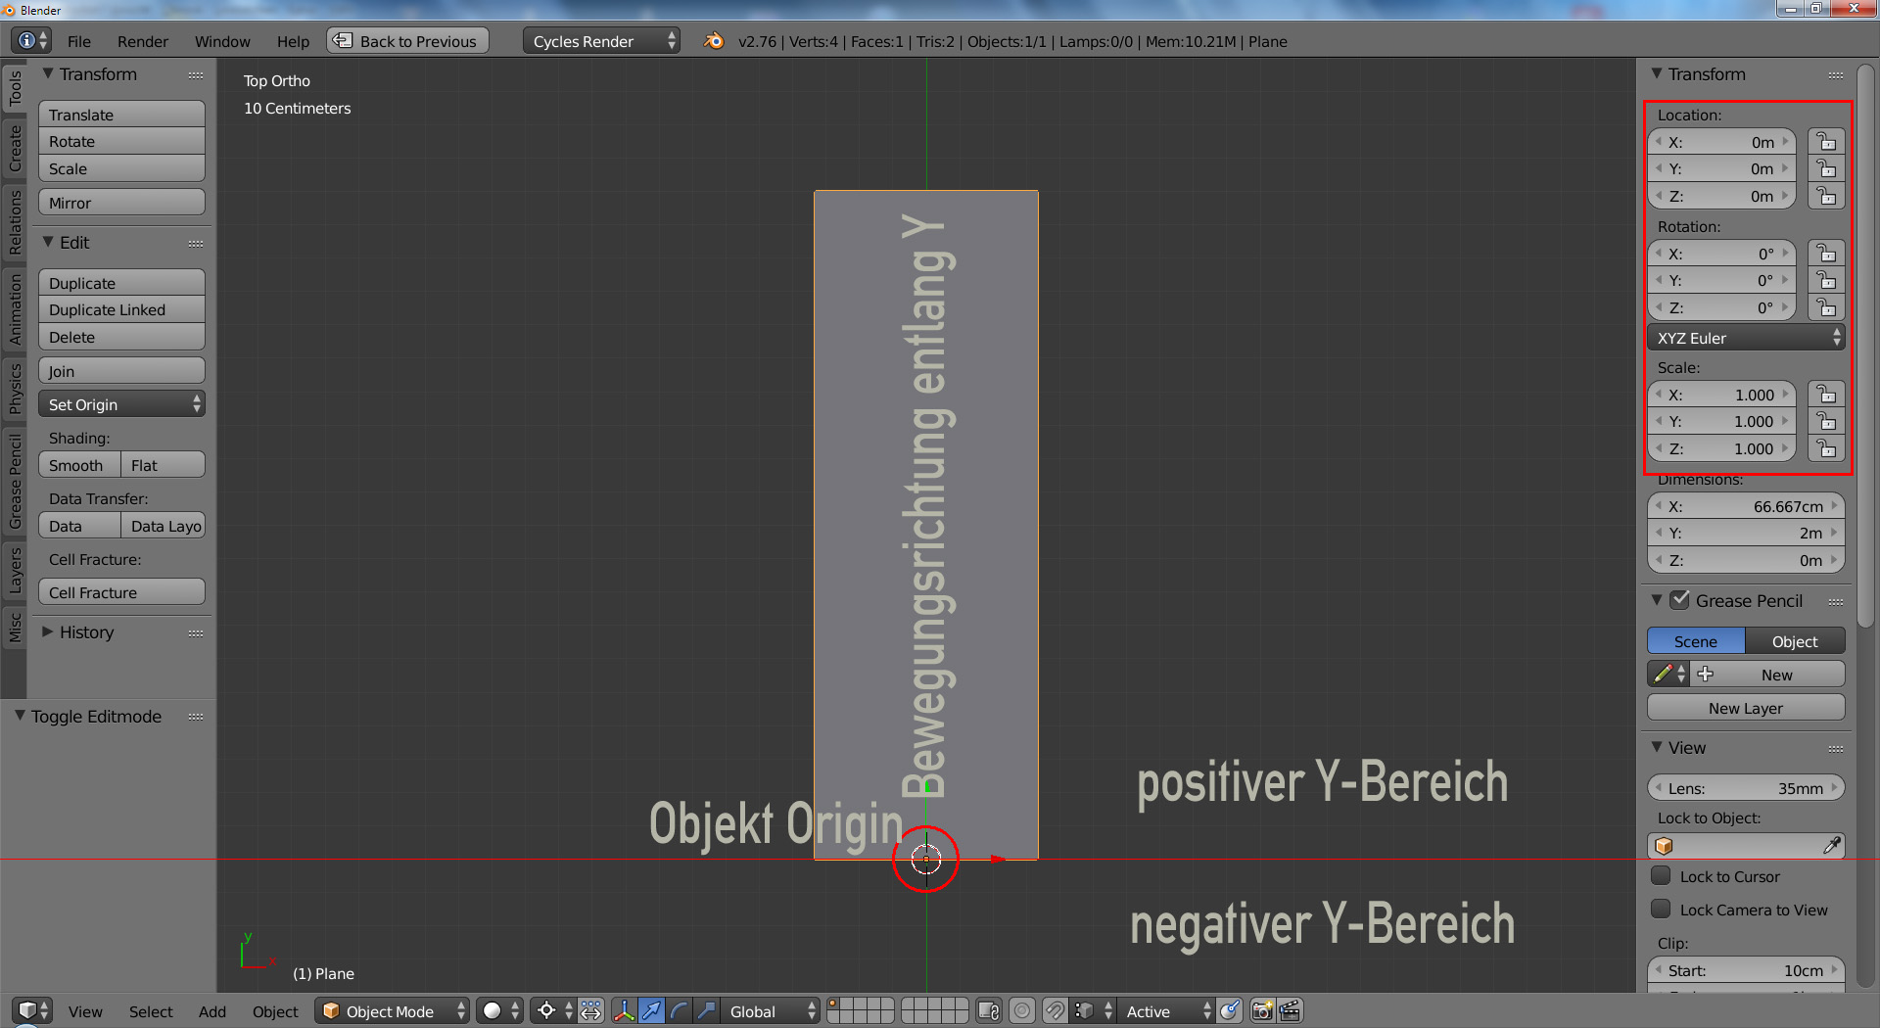Open the XYZ Euler rotation mode dropdown
The height and width of the screenshot is (1028, 1880).
click(x=1747, y=338)
